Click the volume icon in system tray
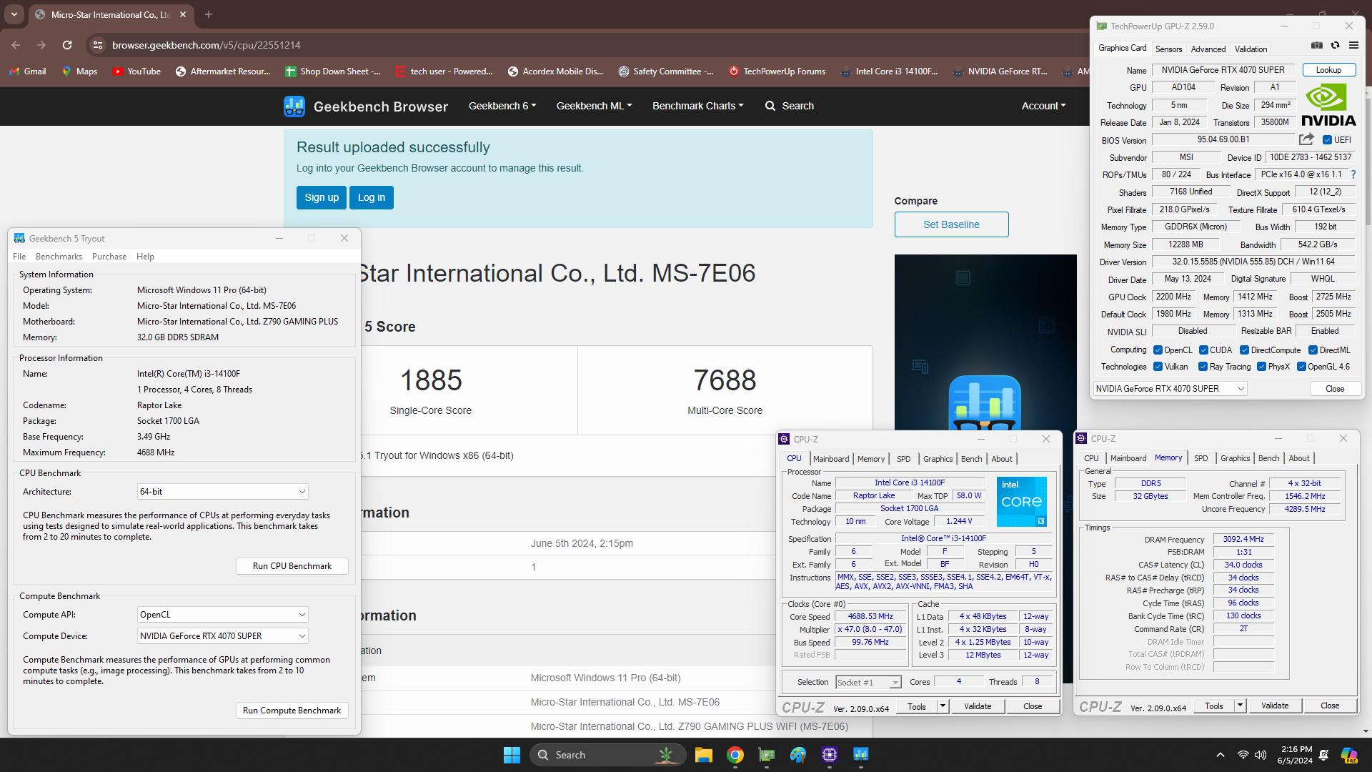 [x=1261, y=755]
